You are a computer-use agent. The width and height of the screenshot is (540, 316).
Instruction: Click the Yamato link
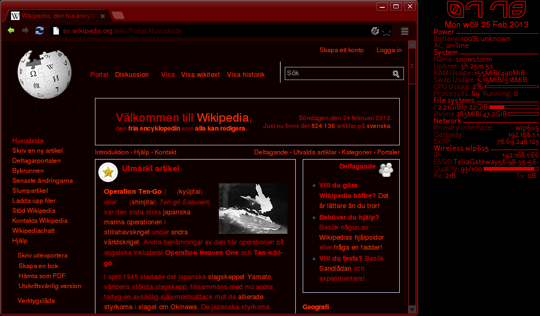tap(259, 277)
